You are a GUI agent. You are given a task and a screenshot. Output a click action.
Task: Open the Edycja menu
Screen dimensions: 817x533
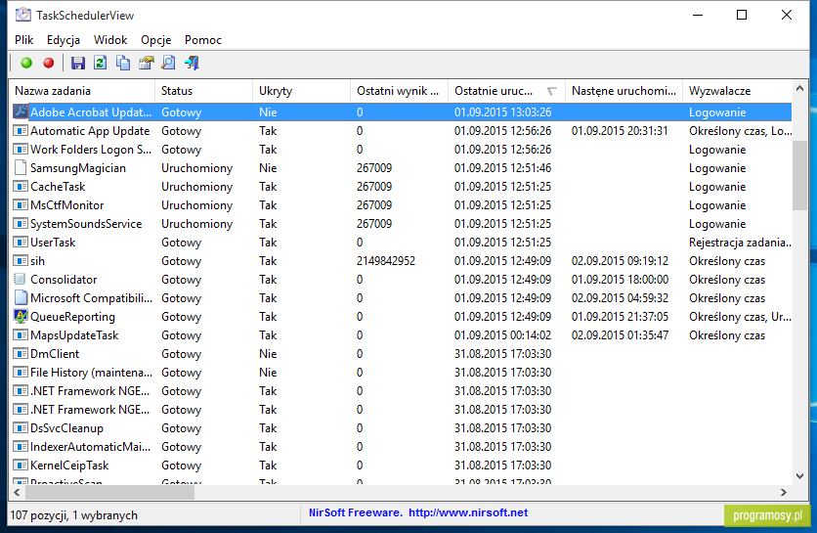[x=64, y=40]
